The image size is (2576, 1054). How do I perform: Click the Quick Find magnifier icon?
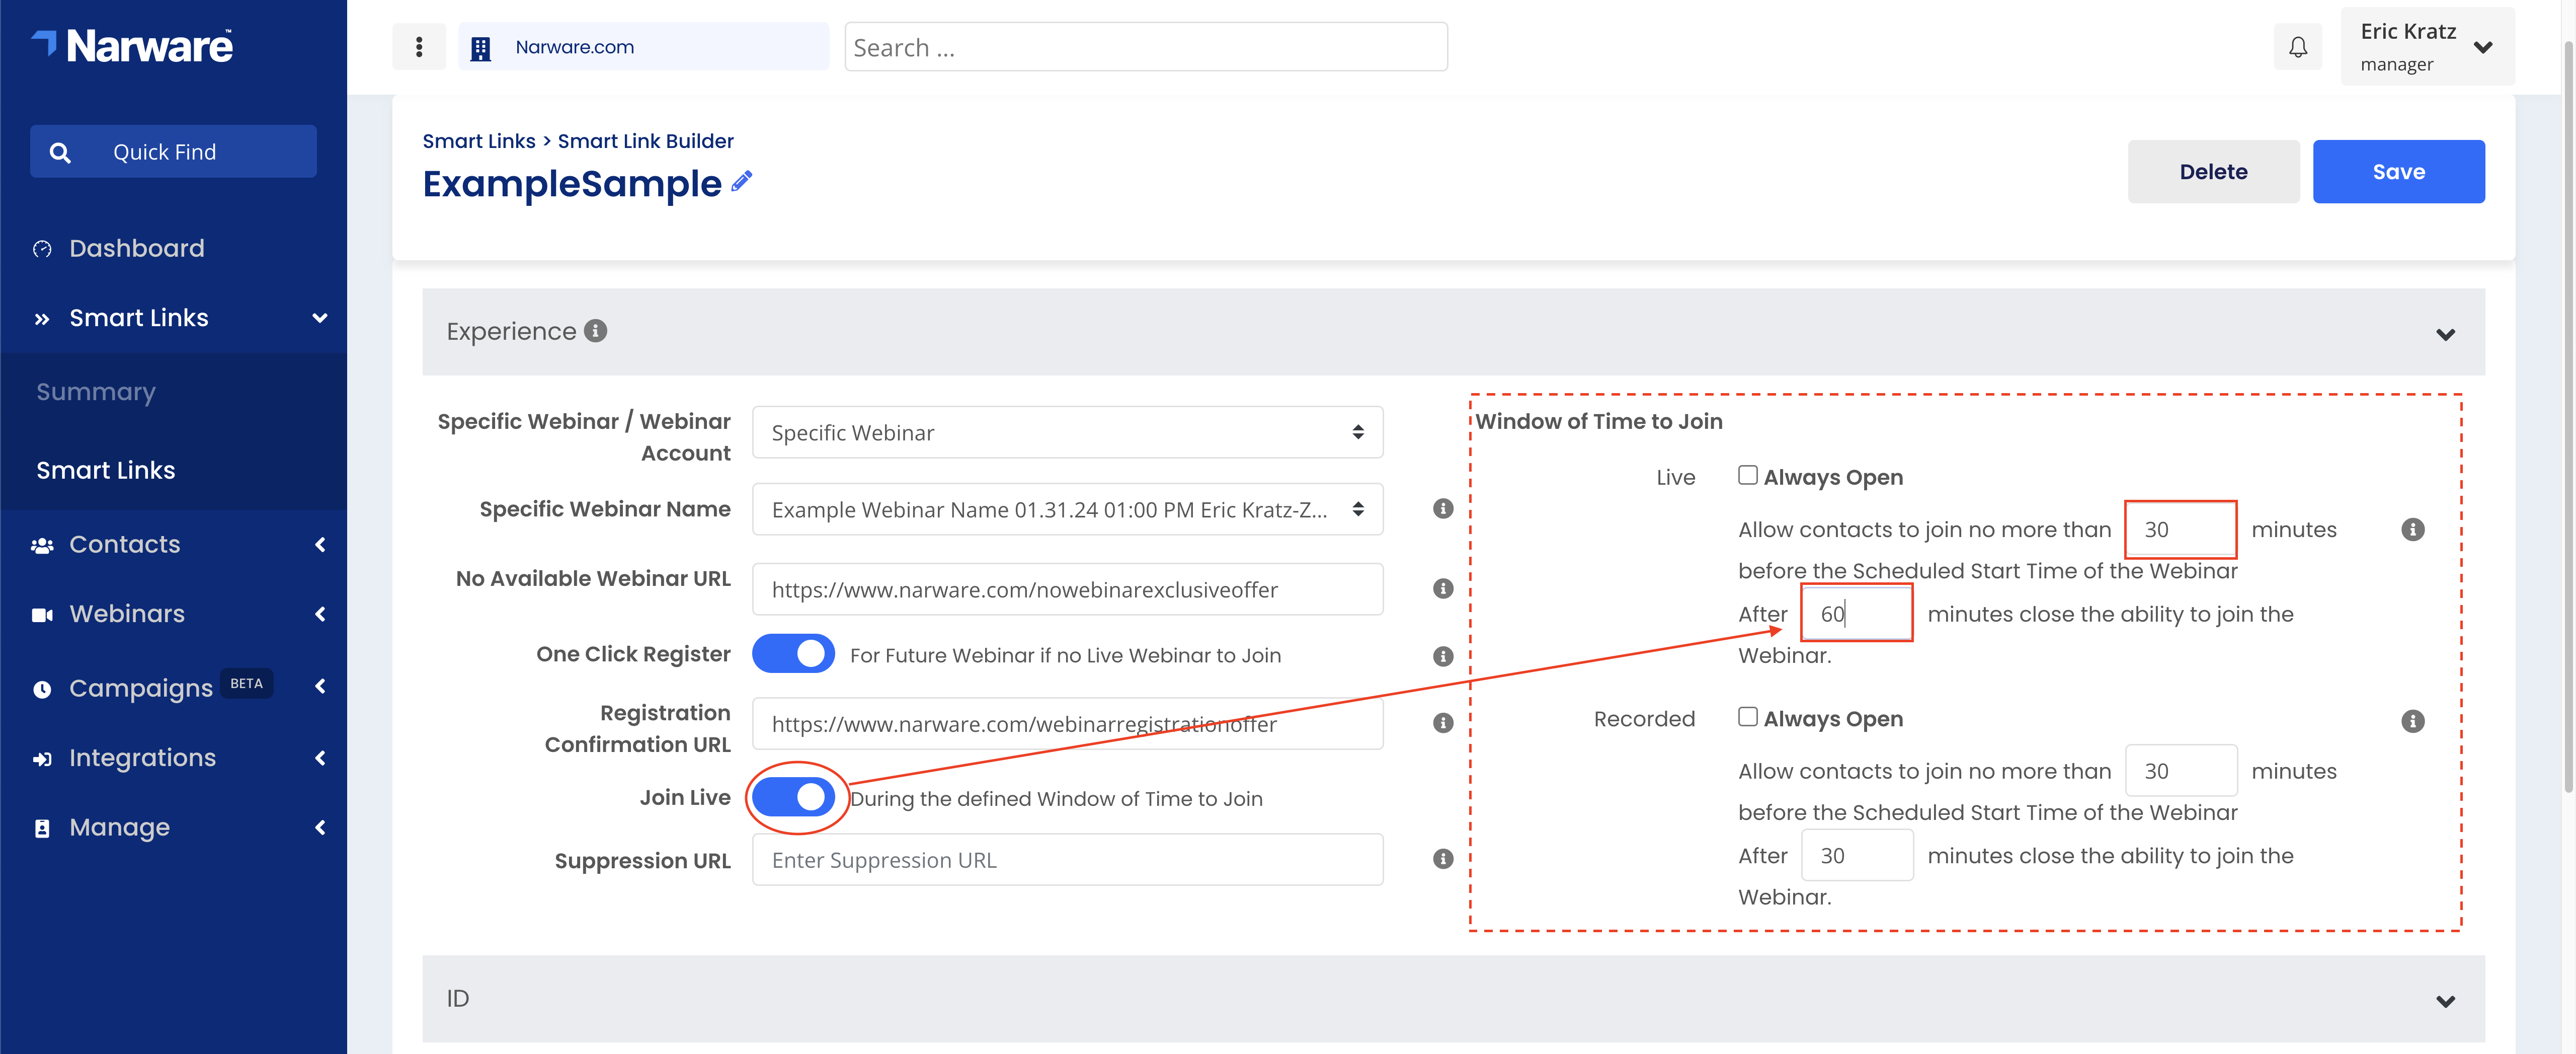point(60,153)
